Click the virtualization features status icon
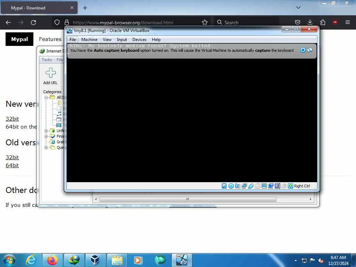 [277, 186]
